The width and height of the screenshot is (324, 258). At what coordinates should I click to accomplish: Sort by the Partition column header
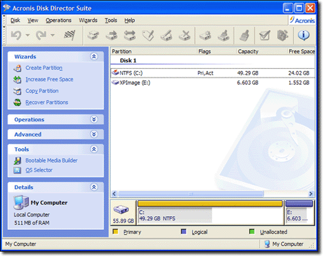coord(154,51)
